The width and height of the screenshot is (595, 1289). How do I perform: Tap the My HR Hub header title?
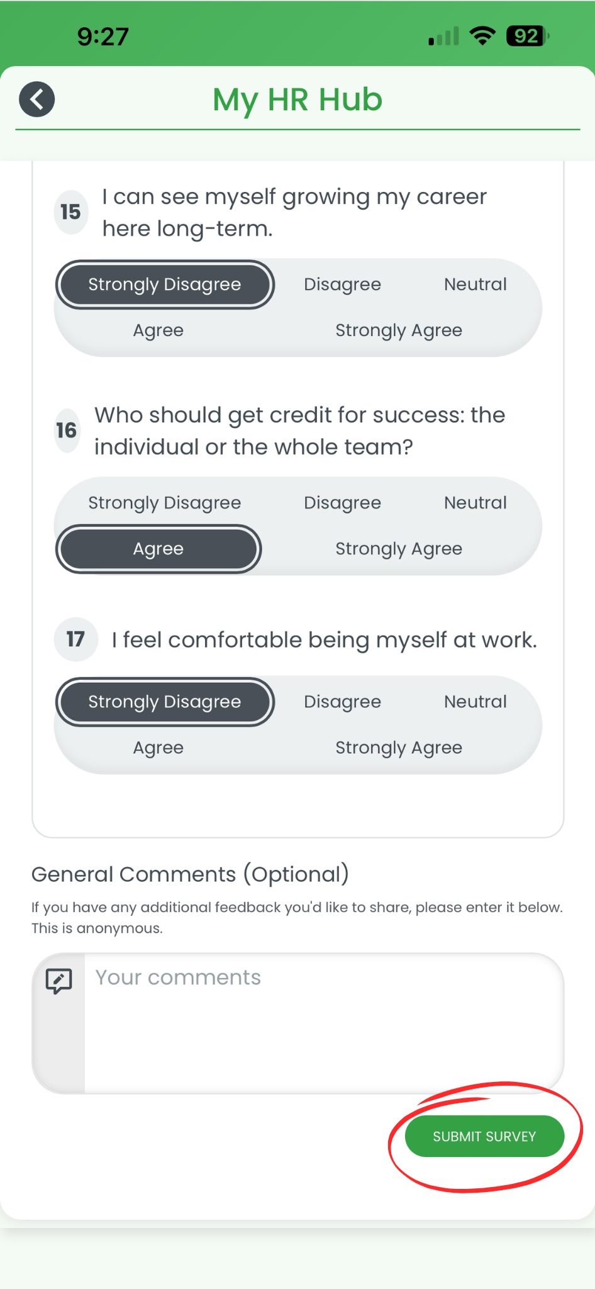pyautogui.click(x=297, y=99)
